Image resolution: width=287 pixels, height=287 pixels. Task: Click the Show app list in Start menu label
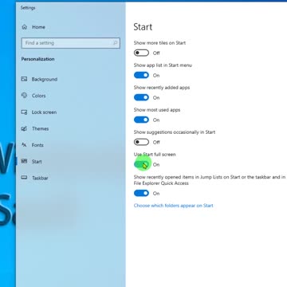[163, 65]
